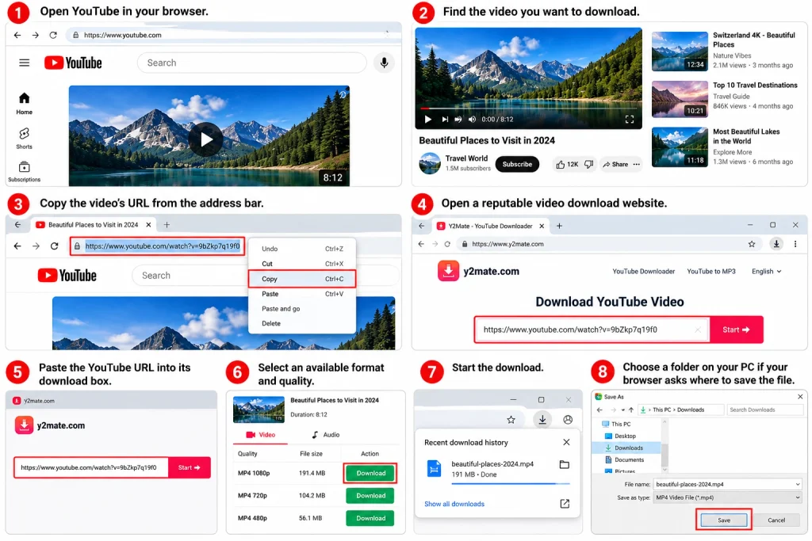Click the Show all downloads link
The image size is (812, 541).
[x=454, y=505]
